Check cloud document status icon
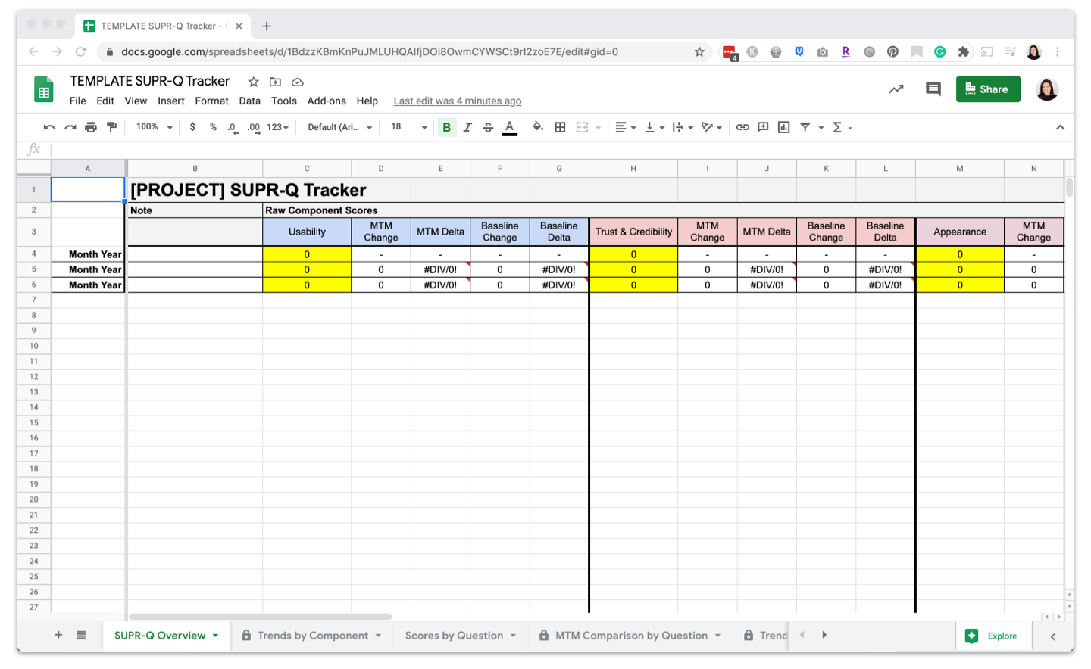The height and width of the screenshot is (669, 1091). [x=298, y=82]
